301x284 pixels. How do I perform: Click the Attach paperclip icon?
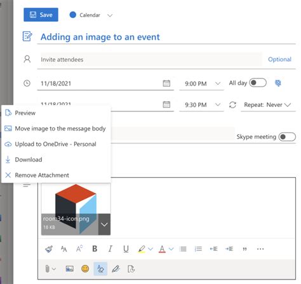(x=47, y=269)
